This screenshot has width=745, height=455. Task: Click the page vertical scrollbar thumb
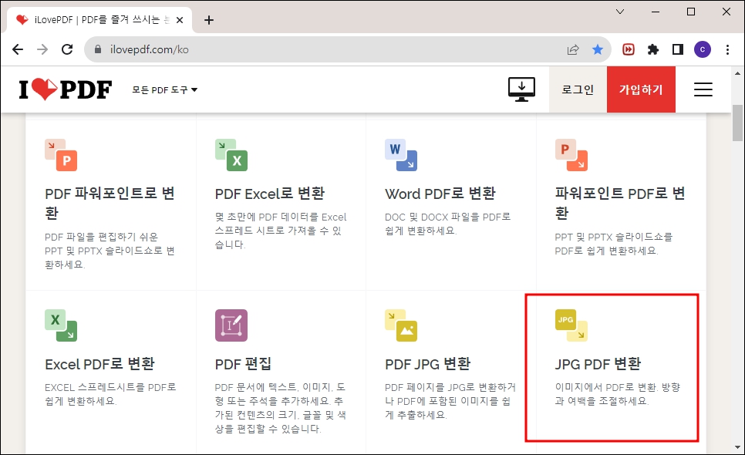pos(737,123)
